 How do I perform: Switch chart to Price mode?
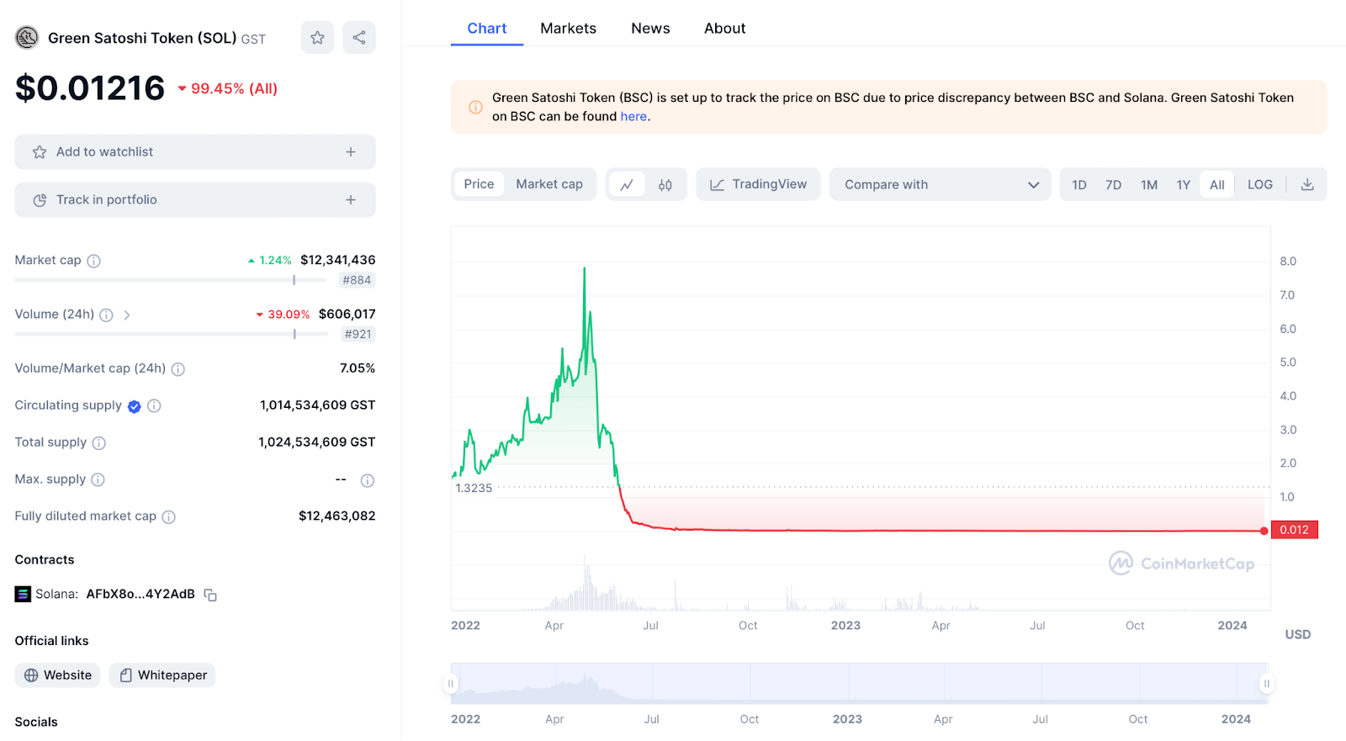(479, 184)
